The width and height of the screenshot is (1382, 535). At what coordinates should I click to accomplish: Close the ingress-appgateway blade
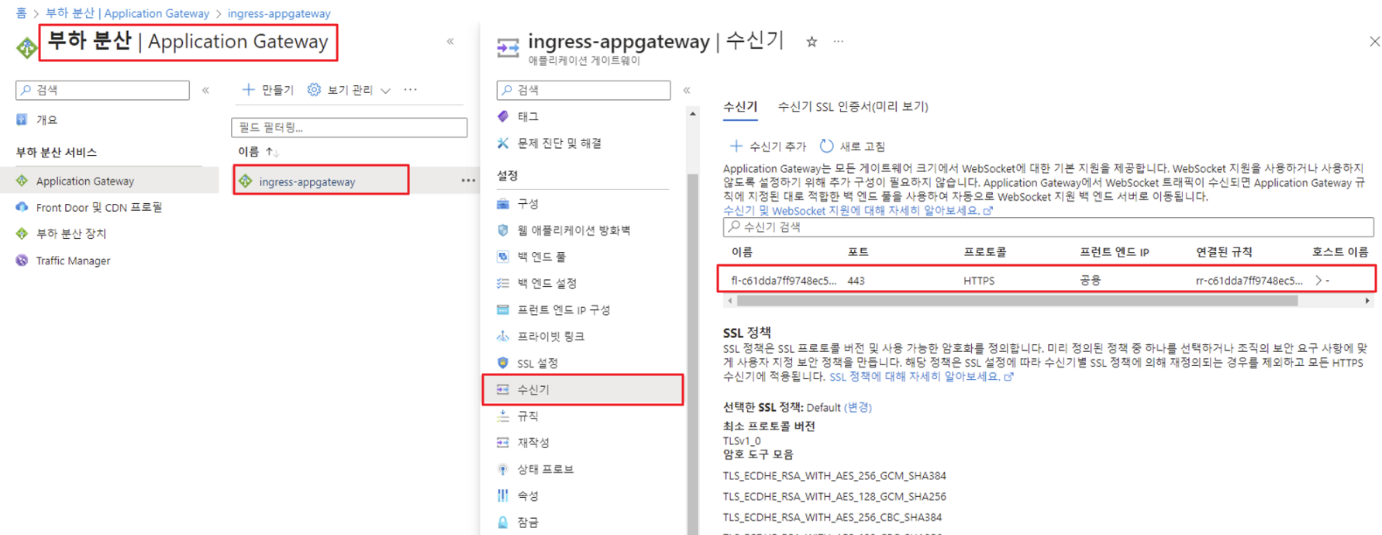pos(1373,41)
